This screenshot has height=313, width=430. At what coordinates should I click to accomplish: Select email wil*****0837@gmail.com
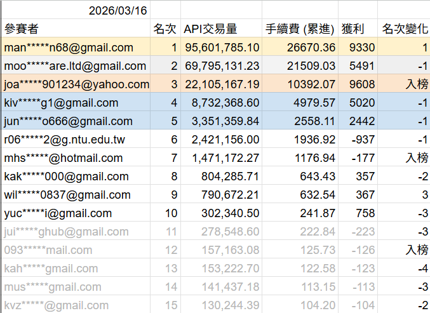point(67,195)
